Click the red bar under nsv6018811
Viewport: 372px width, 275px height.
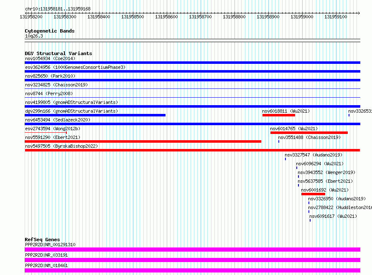pyautogui.click(x=279, y=115)
